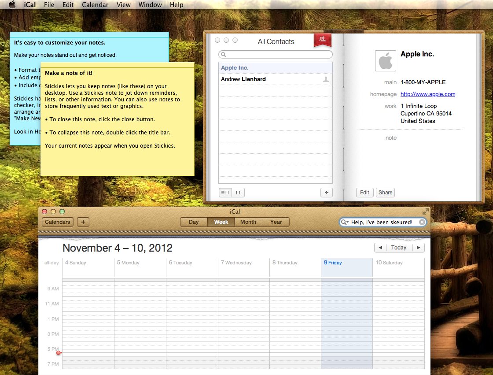Zoom the iCal window with green button

(x=62, y=212)
